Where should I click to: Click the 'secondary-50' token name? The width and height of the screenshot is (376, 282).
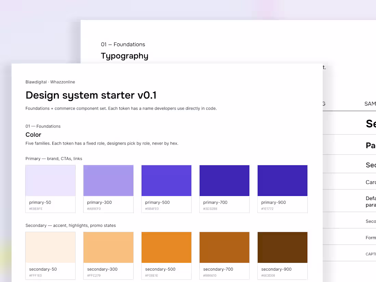(43, 269)
